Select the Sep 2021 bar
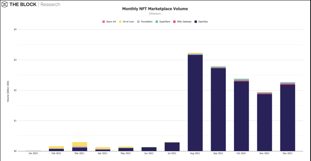 tap(218, 108)
